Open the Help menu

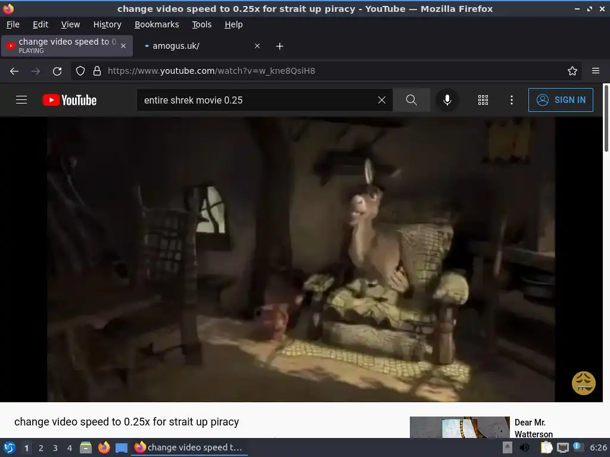(x=234, y=24)
